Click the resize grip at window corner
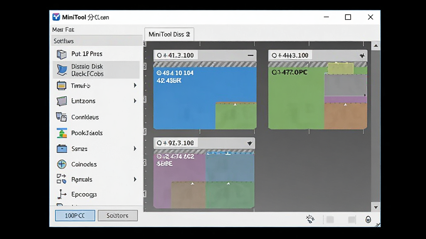Screen dimensions: 426x239 point(378,224)
